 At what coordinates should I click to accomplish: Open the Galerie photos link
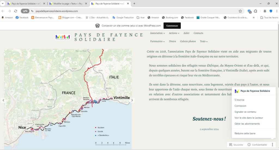tap(188, 42)
